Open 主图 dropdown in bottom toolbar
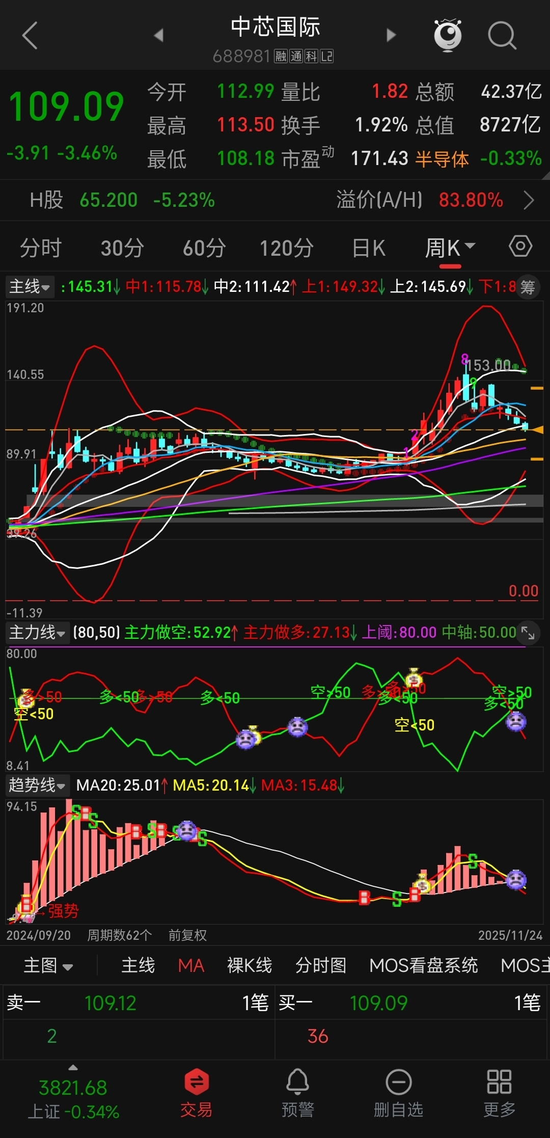The width and height of the screenshot is (550, 1138). point(48,965)
